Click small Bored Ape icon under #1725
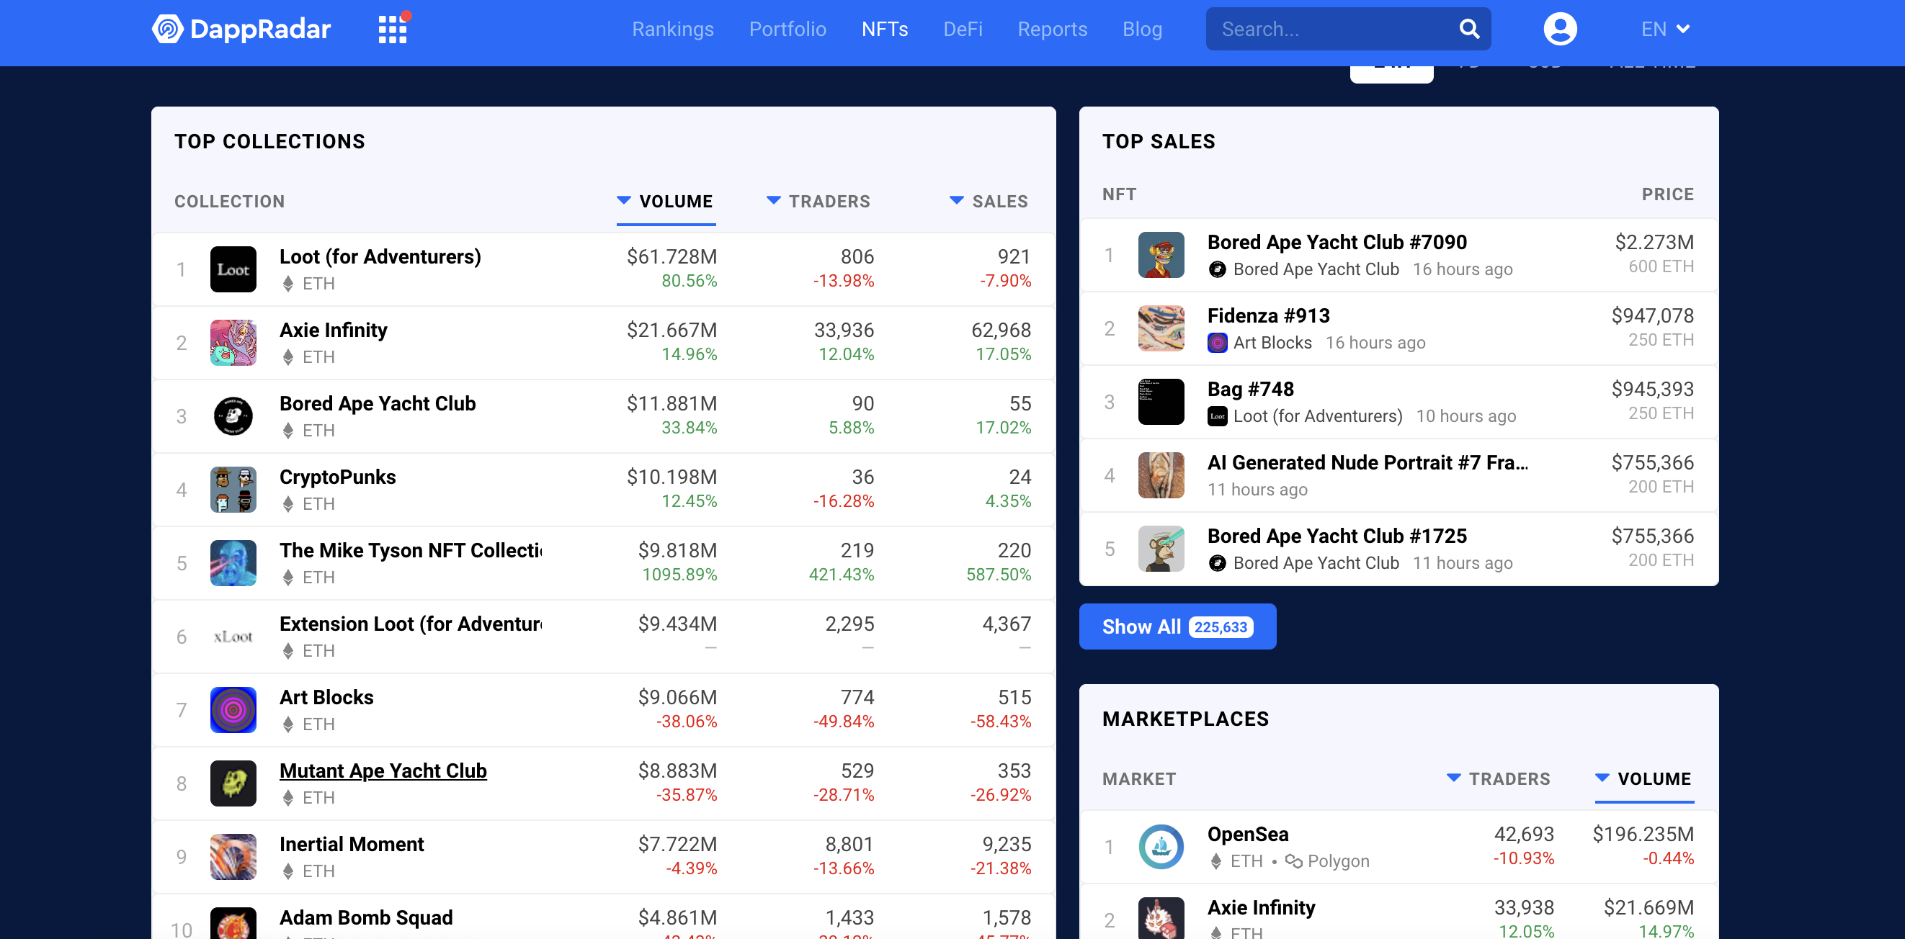 pos(1217,563)
